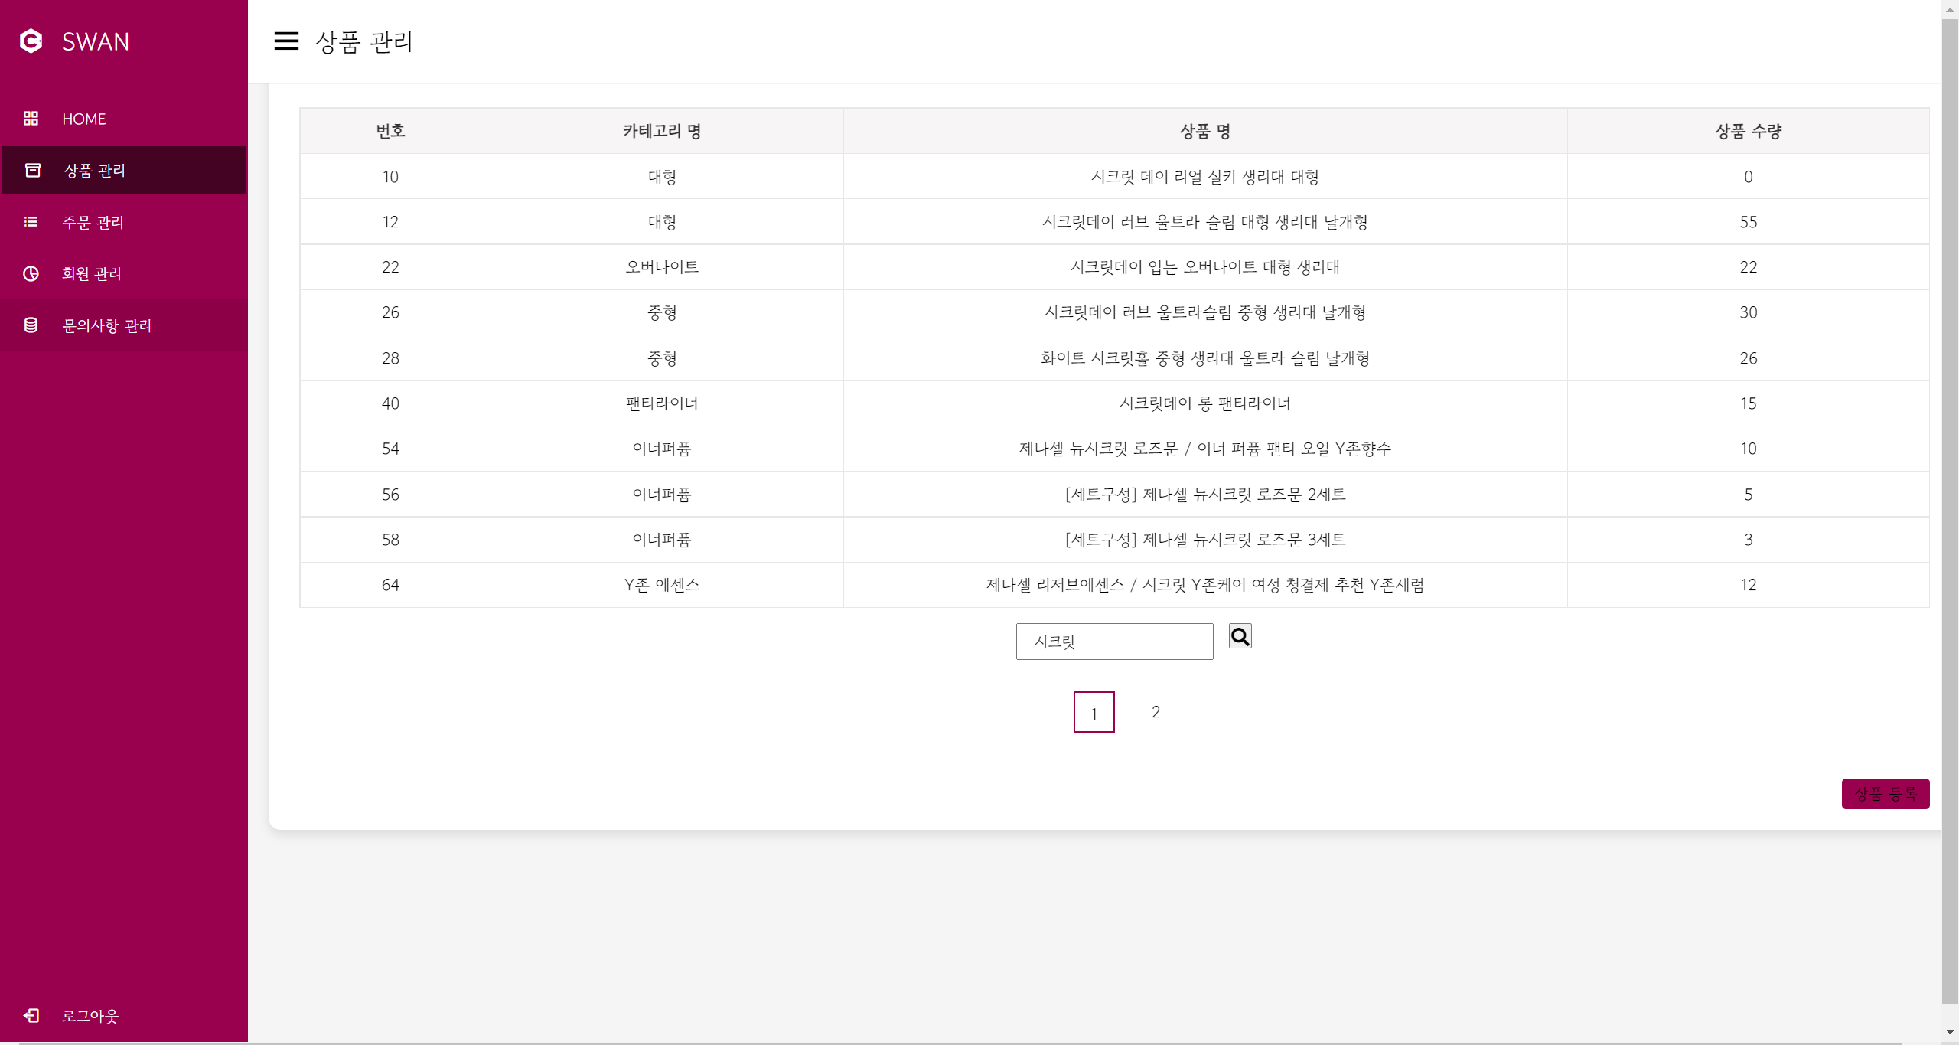Select page 1 pagination button
Image resolution: width=1959 pixels, height=1045 pixels.
coord(1094,712)
